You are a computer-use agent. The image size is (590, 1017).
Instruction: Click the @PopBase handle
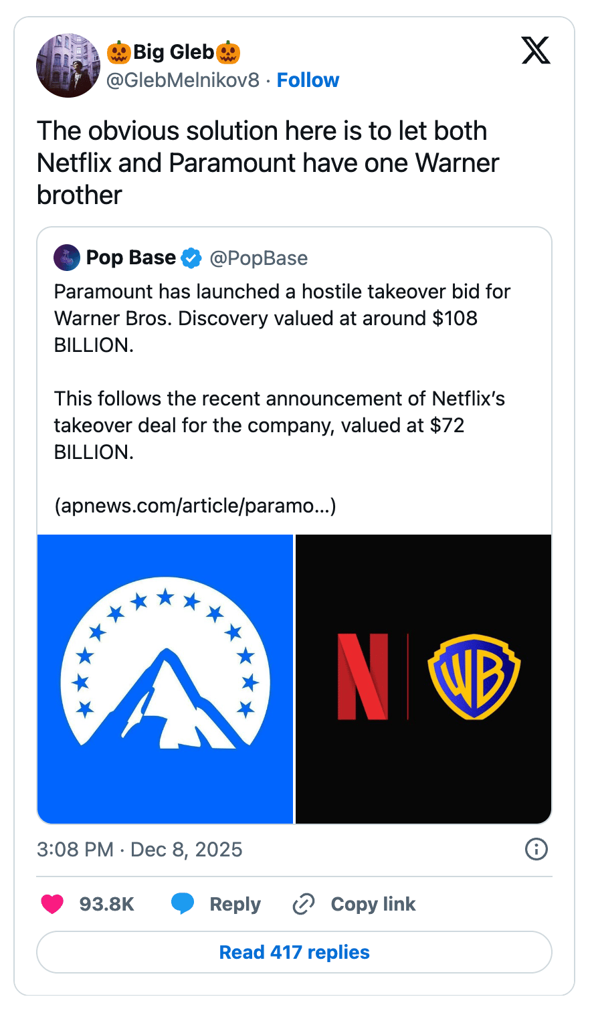[x=258, y=258]
